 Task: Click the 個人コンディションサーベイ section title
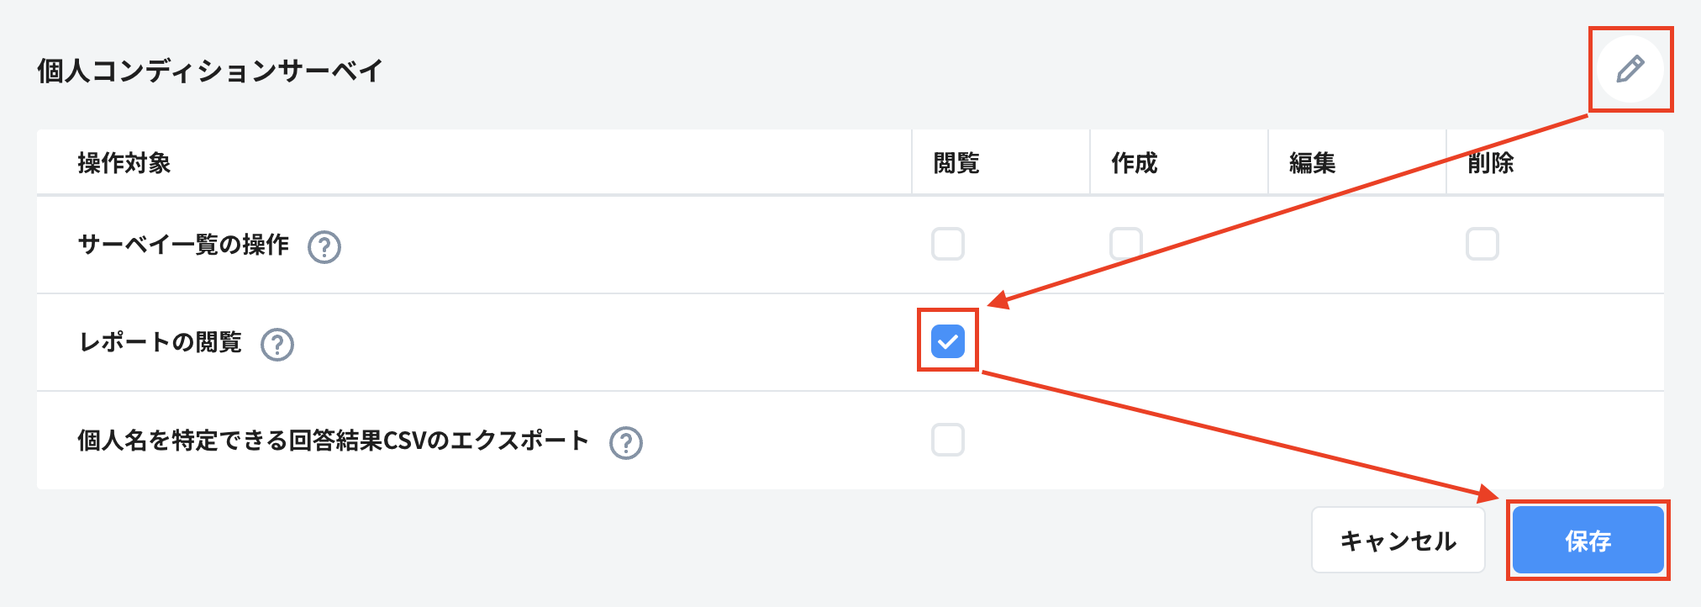(210, 71)
